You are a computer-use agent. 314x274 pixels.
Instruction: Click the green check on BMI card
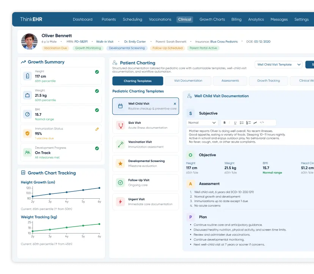pos(97,110)
